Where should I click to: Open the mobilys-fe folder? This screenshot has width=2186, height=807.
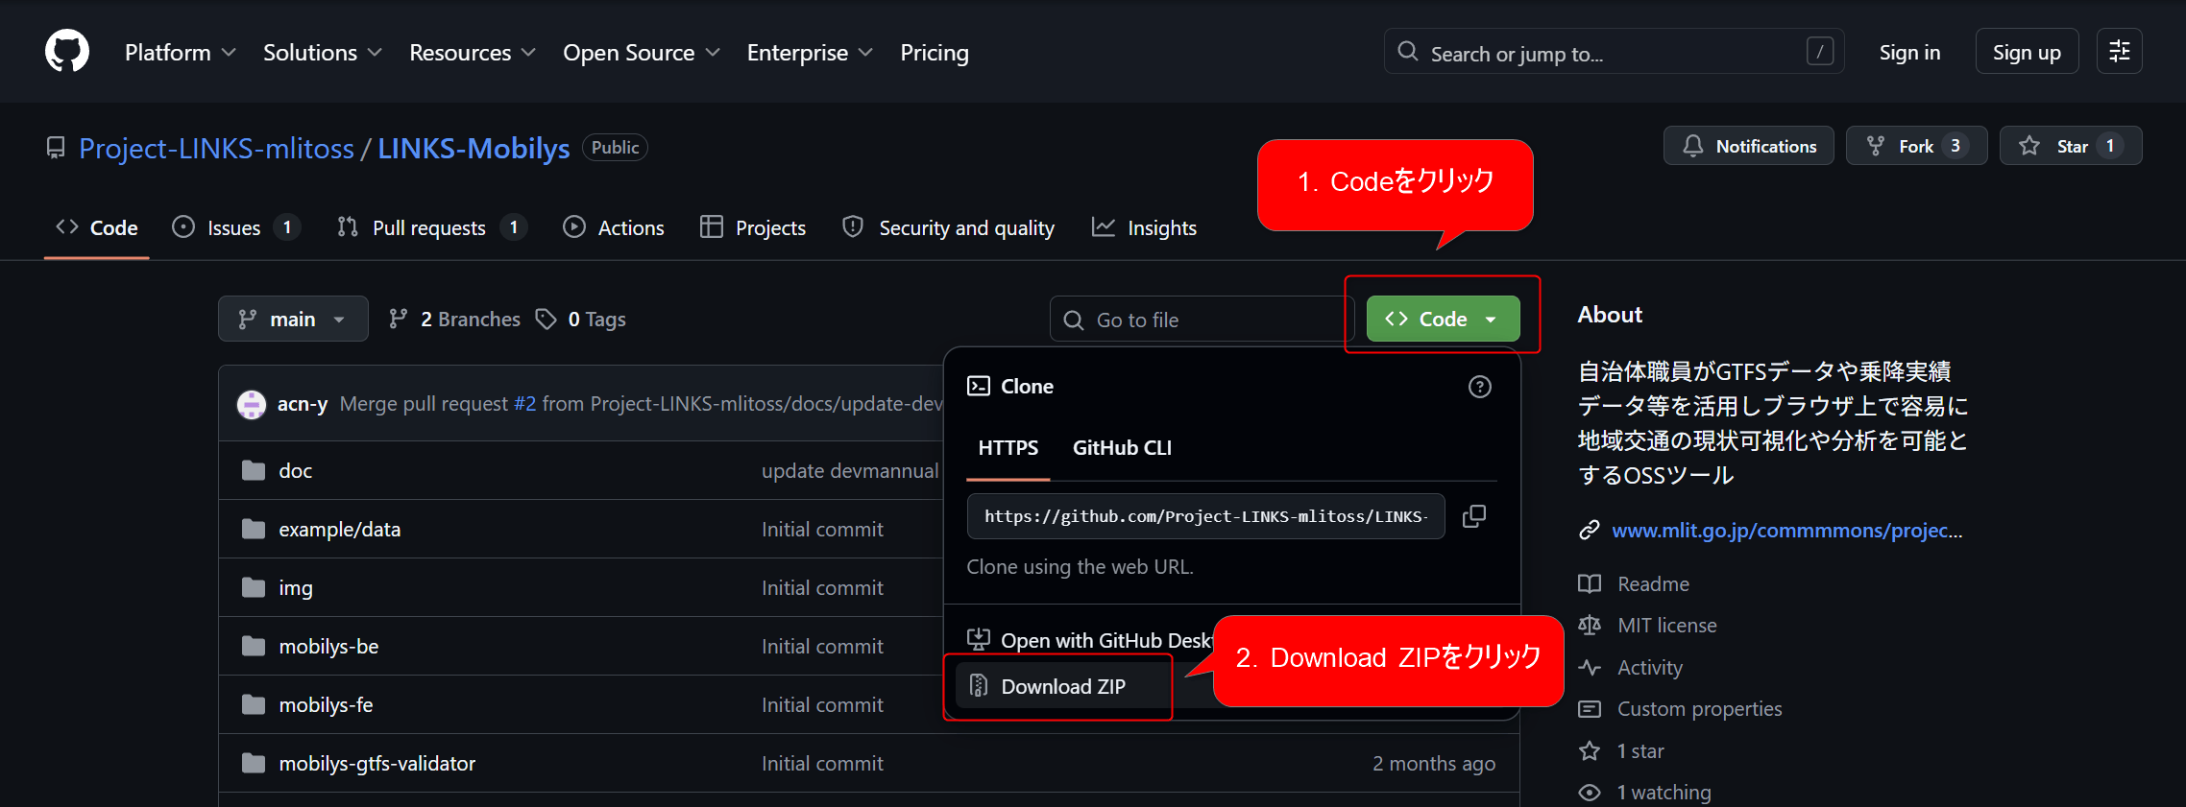click(327, 705)
